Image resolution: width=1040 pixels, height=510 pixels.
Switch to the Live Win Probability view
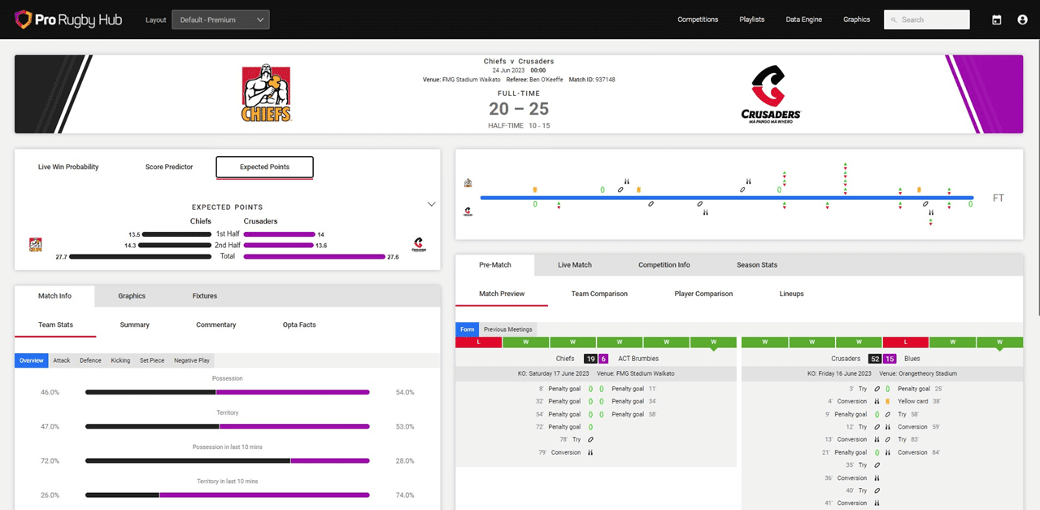pyautogui.click(x=68, y=167)
